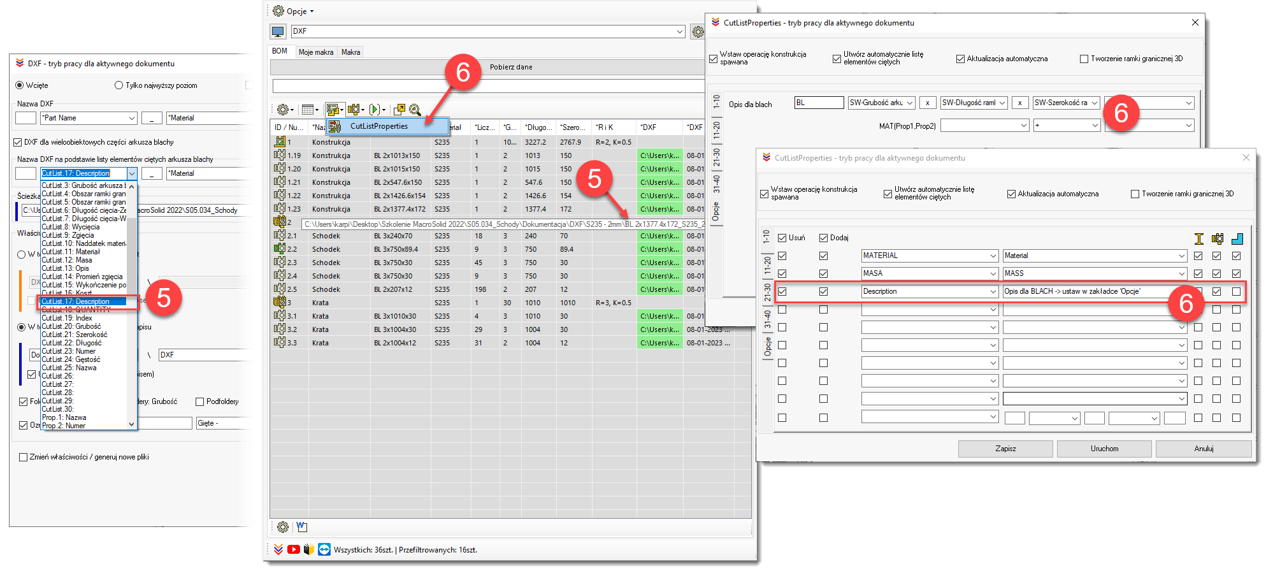
Task: Select the Wcięte radio button
Action: [x=20, y=85]
